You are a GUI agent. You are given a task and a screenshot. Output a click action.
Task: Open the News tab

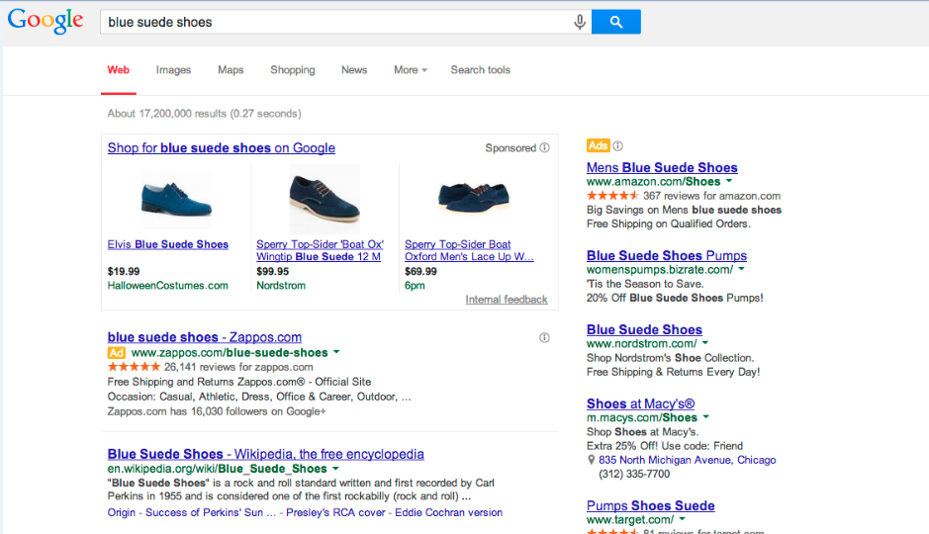(x=354, y=70)
